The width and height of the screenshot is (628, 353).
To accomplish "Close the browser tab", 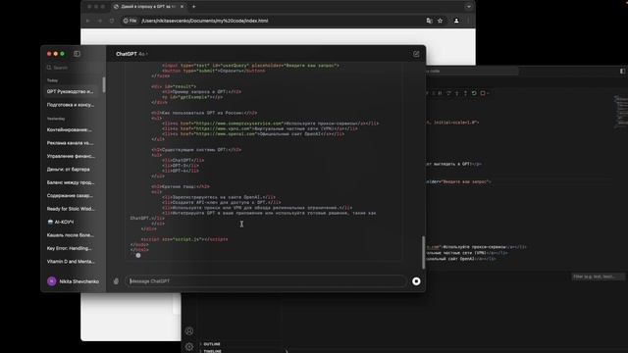I will tap(183, 7).
